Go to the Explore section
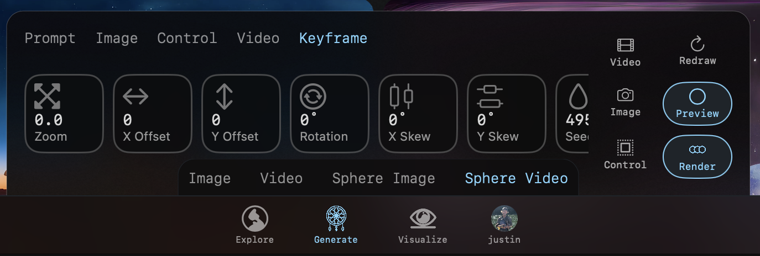 coord(255,225)
